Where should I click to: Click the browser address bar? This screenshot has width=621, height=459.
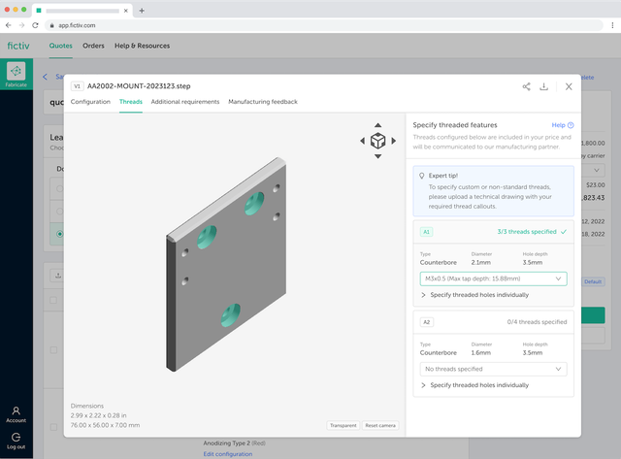coord(325,25)
